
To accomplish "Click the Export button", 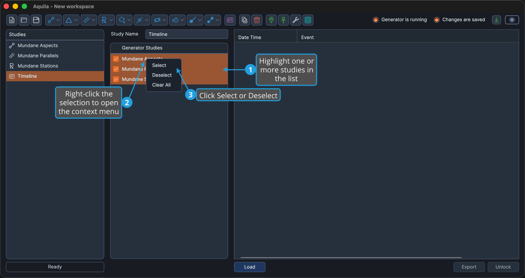I will click(469, 267).
